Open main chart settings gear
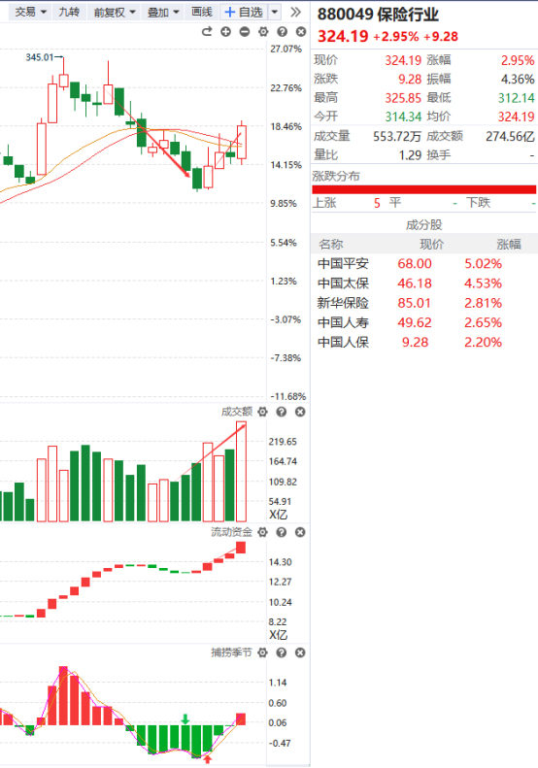The image size is (538, 768). click(263, 32)
